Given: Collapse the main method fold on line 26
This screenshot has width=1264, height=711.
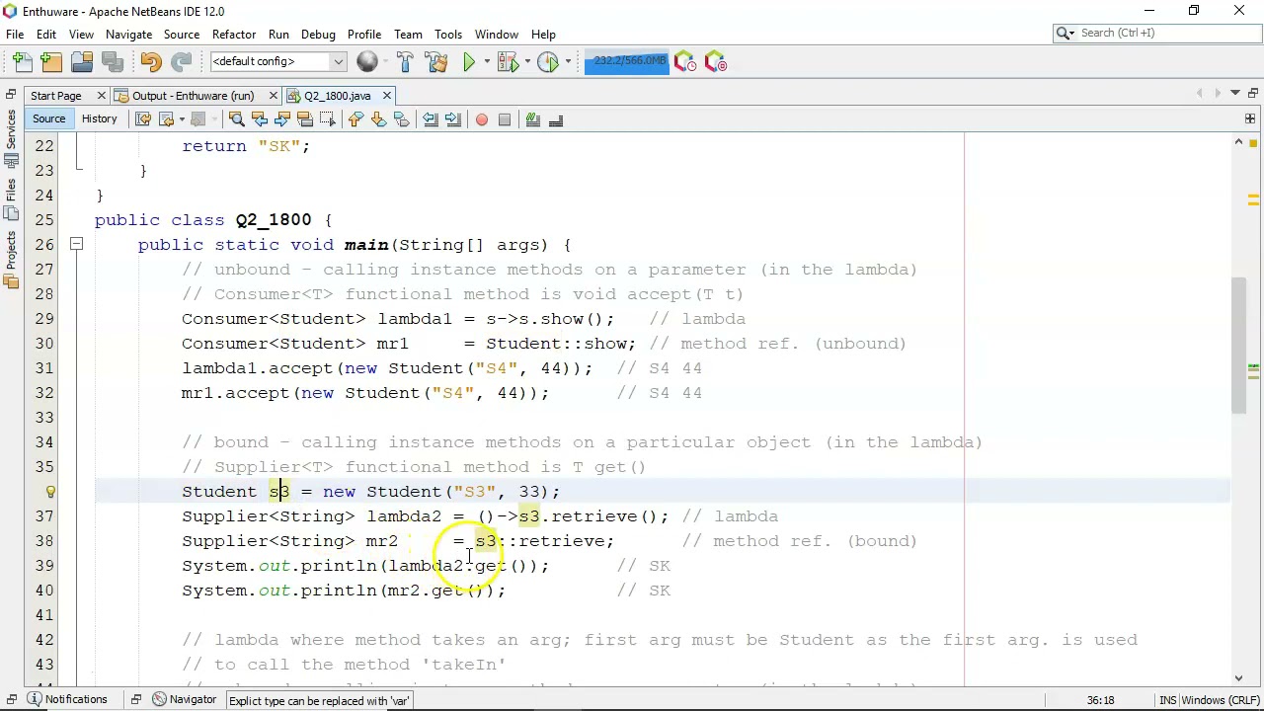Looking at the screenshot, I should pos(76,245).
